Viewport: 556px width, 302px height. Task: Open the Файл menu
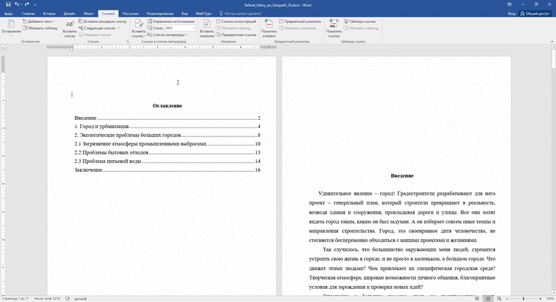[x=8, y=13]
